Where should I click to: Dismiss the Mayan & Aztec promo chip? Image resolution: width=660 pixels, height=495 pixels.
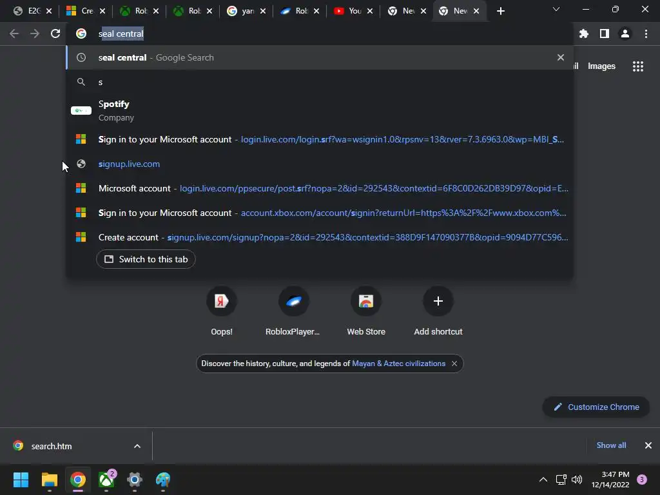tap(454, 364)
